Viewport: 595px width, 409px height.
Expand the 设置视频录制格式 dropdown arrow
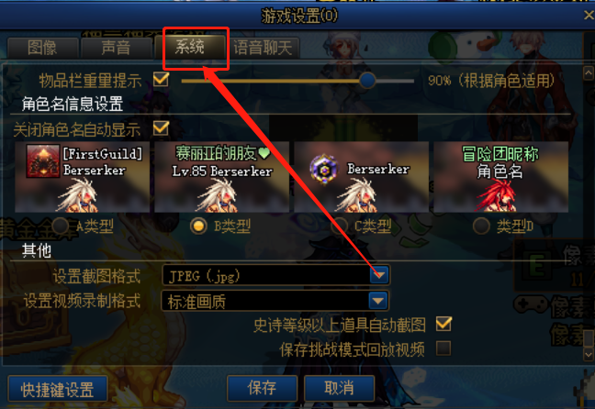pyautogui.click(x=378, y=301)
